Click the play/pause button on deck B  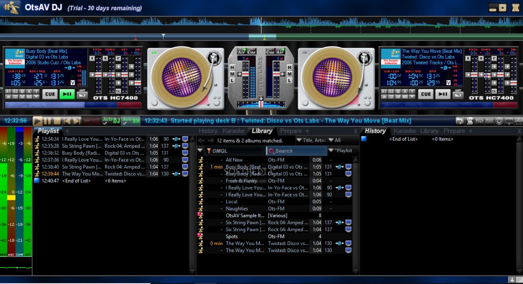(x=443, y=94)
